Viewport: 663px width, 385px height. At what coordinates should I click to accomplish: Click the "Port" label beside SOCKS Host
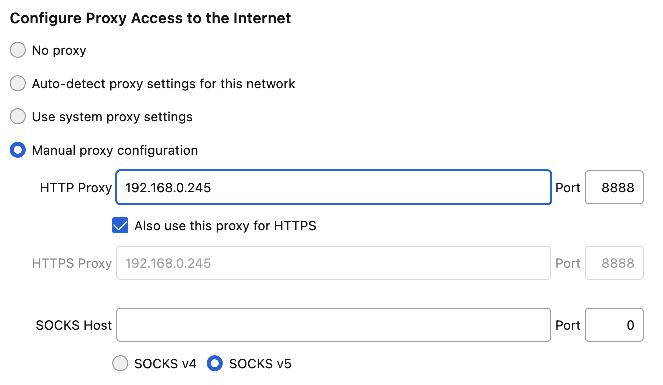(568, 325)
